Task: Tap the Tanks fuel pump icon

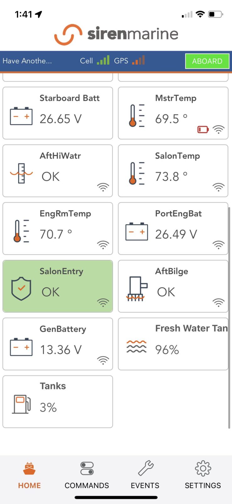Action: click(21, 404)
